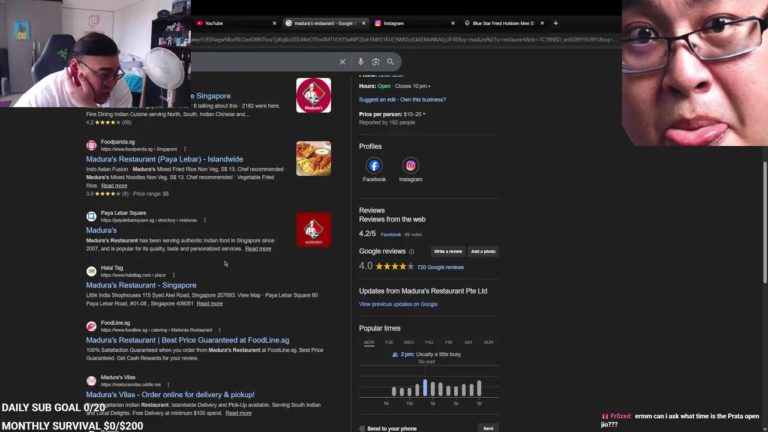768x432 pixels.
Task: Close the YouTube browser tab
Action: pos(274,23)
